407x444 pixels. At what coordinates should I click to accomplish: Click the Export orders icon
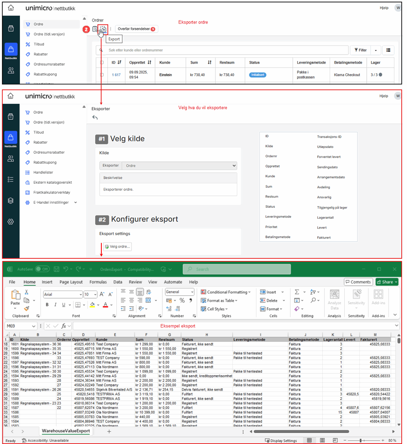[x=104, y=29]
